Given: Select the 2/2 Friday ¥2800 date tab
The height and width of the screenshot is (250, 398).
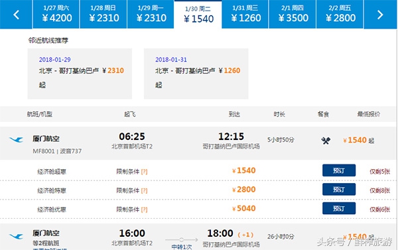Looking at the screenshot, I should coord(340,14).
